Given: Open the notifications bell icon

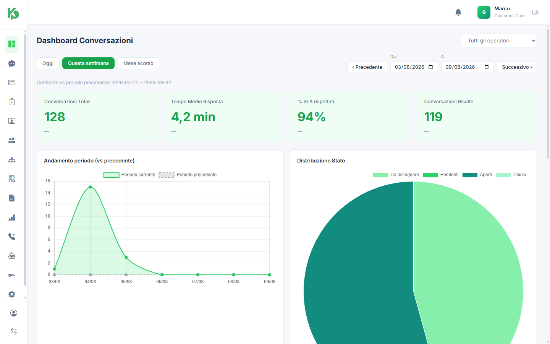Looking at the screenshot, I should (458, 12).
